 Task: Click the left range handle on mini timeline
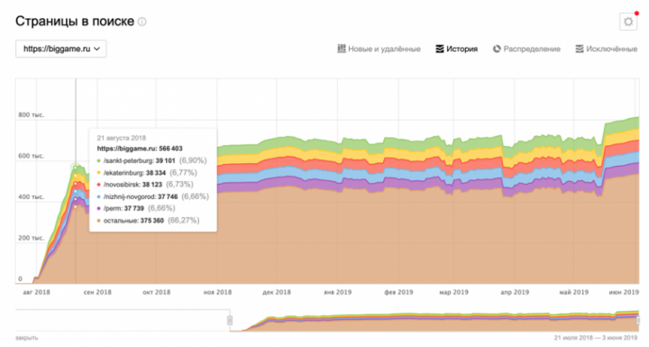pyautogui.click(x=230, y=320)
